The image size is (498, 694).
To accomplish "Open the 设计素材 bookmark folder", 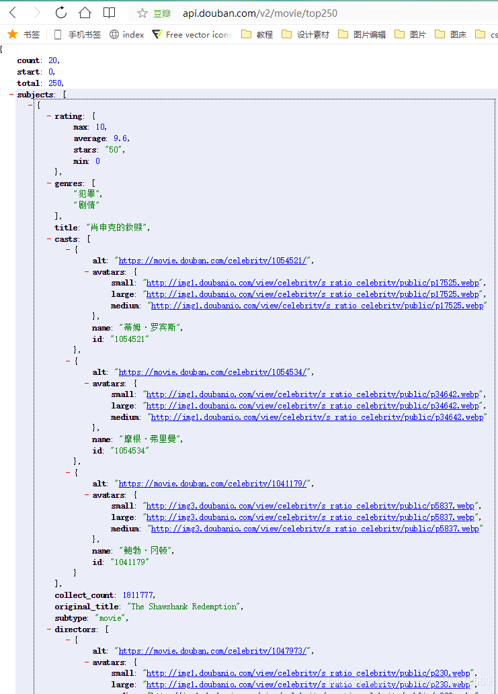I will coord(305,34).
